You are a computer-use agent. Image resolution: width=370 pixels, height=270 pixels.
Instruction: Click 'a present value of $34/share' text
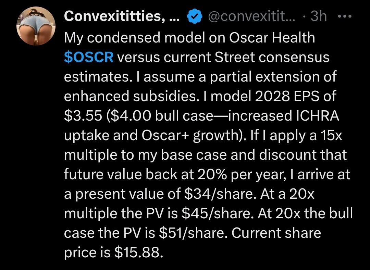pos(160,194)
